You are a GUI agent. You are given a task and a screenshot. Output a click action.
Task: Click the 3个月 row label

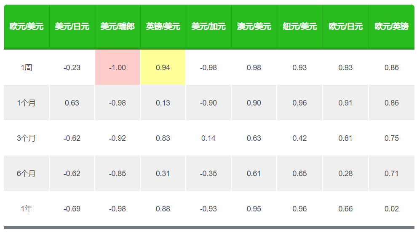point(27,138)
